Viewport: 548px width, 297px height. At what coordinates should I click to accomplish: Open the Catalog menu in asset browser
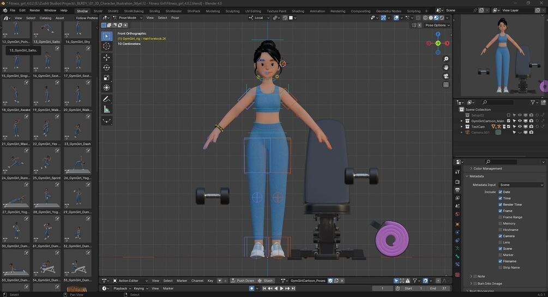(x=45, y=18)
